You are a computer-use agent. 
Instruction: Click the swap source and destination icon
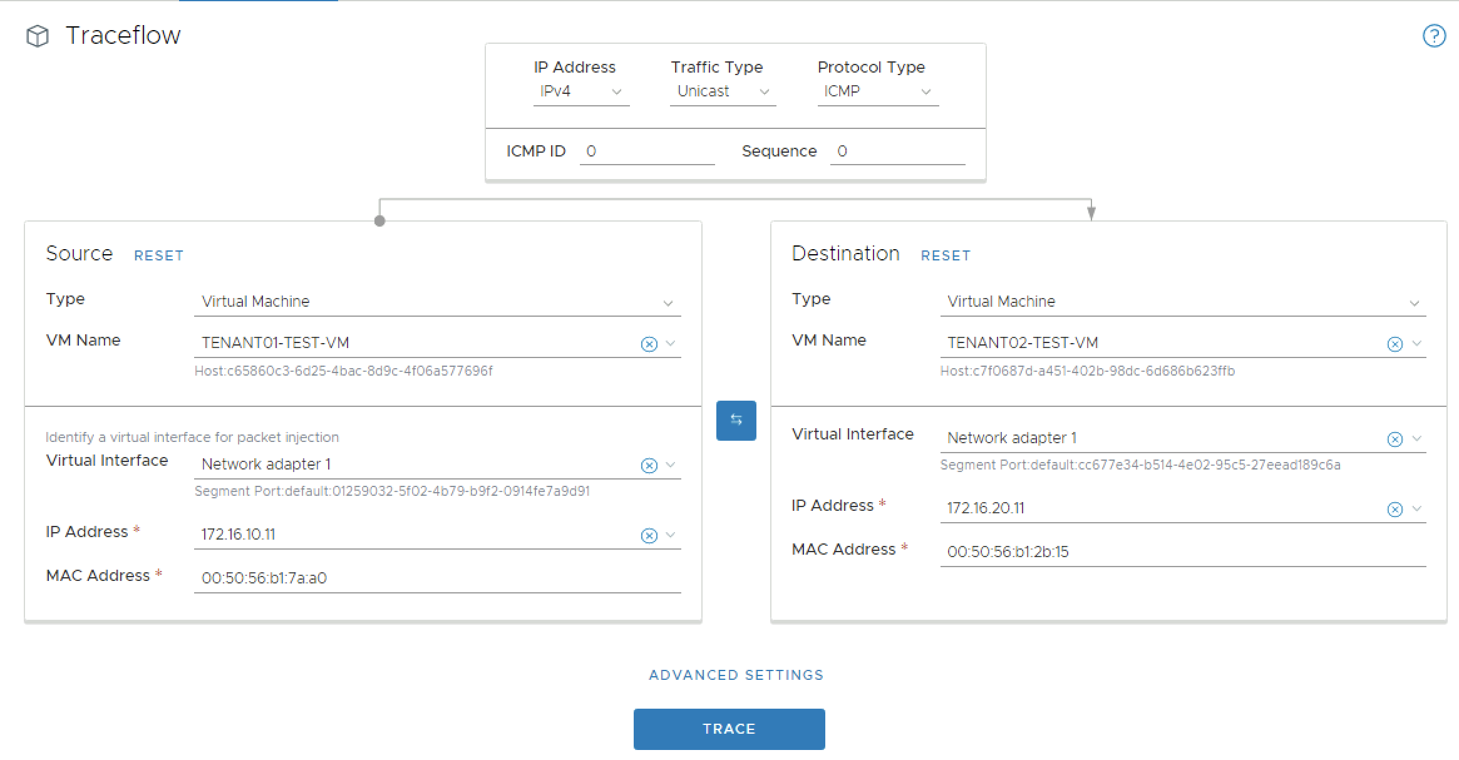pos(736,420)
